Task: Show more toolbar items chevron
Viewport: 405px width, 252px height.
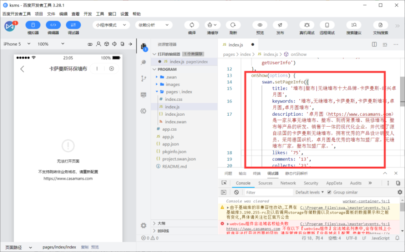Action: click(397, 25)
